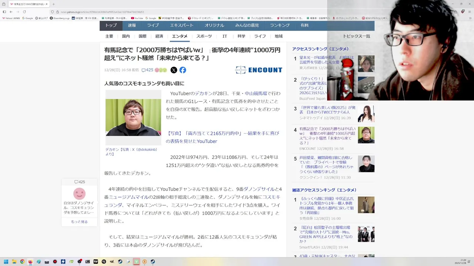
Task: Open the IT news category
Action: point(225,36)
